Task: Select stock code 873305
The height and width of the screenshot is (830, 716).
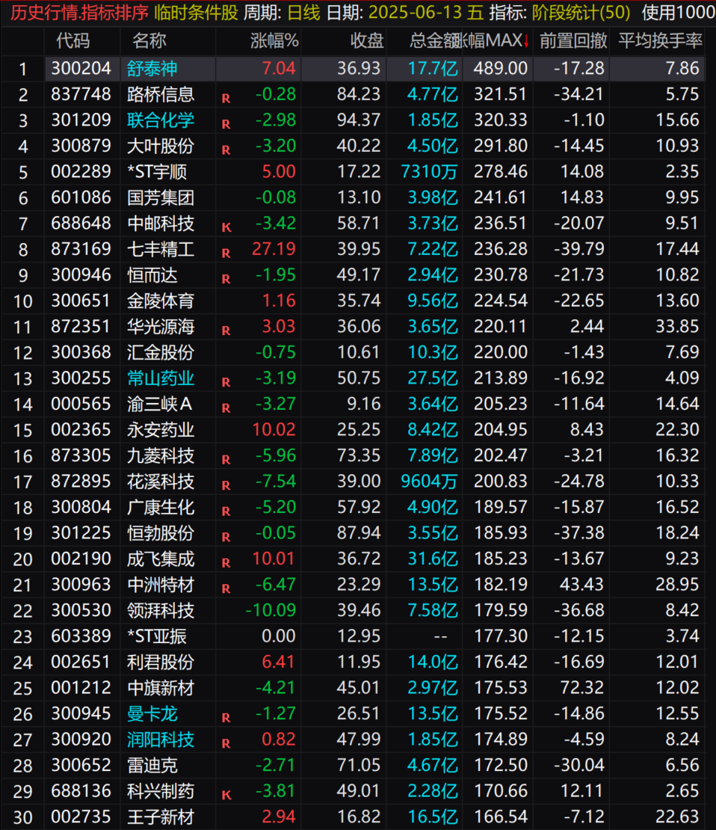Action: tap(81, 455)
